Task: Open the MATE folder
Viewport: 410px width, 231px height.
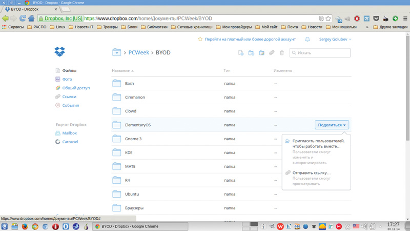Action: pos(130,166)
